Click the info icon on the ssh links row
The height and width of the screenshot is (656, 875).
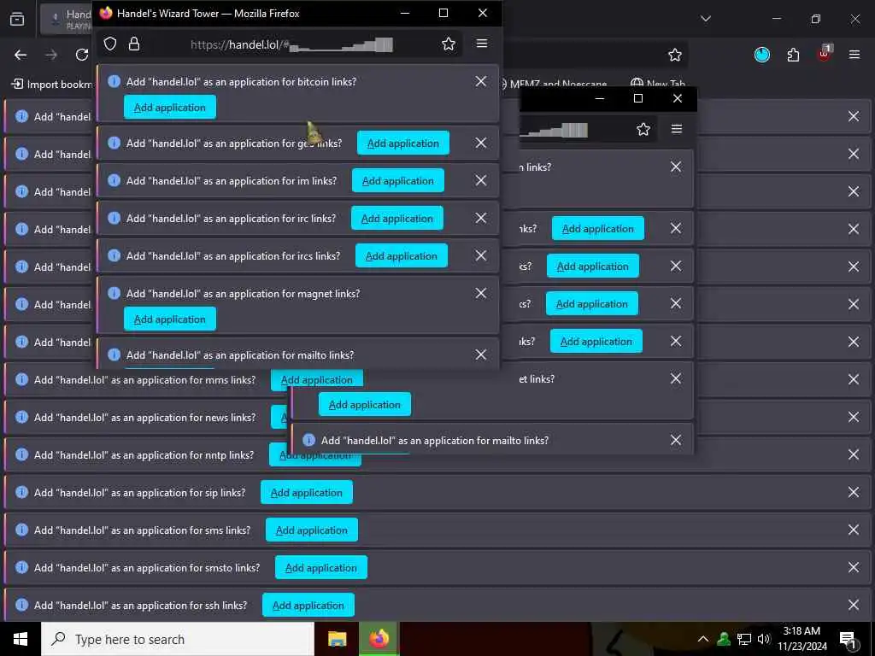21,605
